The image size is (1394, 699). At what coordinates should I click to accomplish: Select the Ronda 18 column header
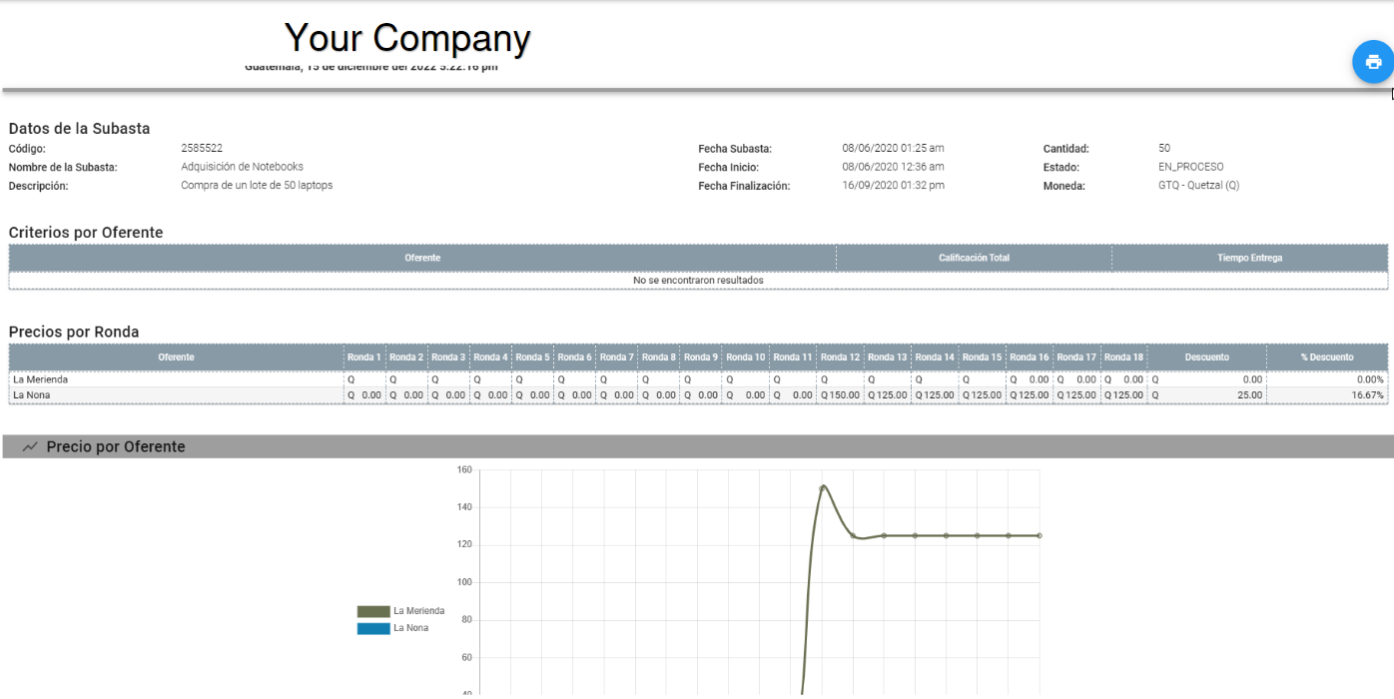1123,357
